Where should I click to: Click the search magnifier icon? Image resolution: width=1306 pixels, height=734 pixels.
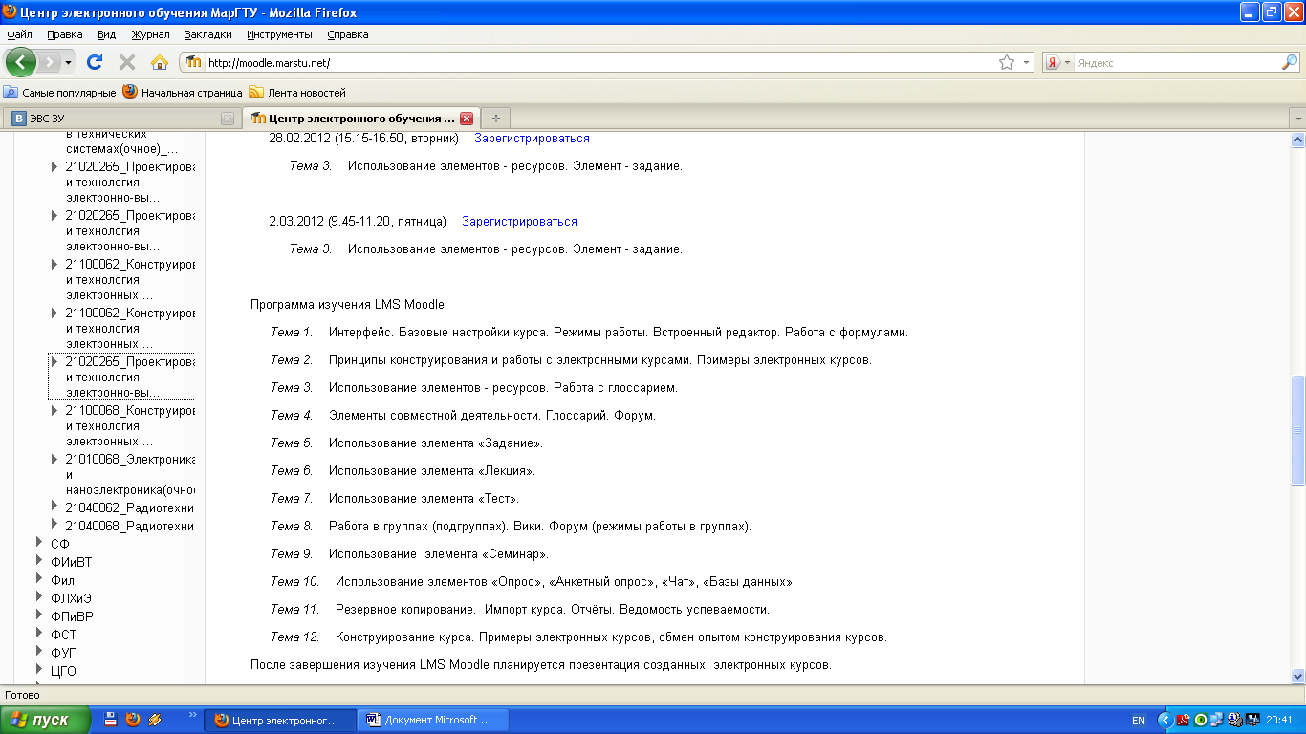coord(1290,62)
